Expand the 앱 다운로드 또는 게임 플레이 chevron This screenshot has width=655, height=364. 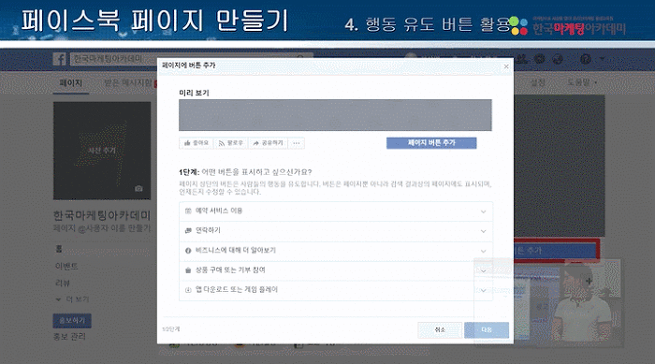tap(484, 290)
